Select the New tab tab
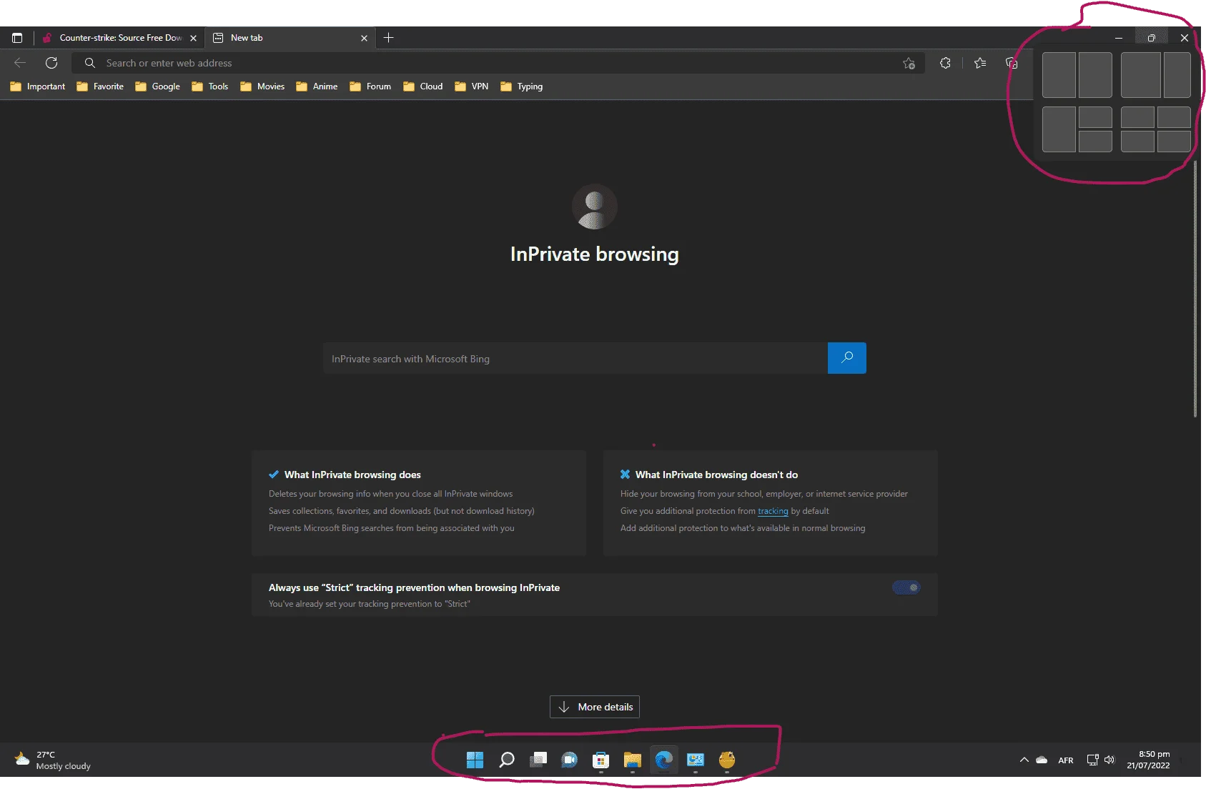Viewport: 1206px width, 789px height. click(x=290, y=38)
